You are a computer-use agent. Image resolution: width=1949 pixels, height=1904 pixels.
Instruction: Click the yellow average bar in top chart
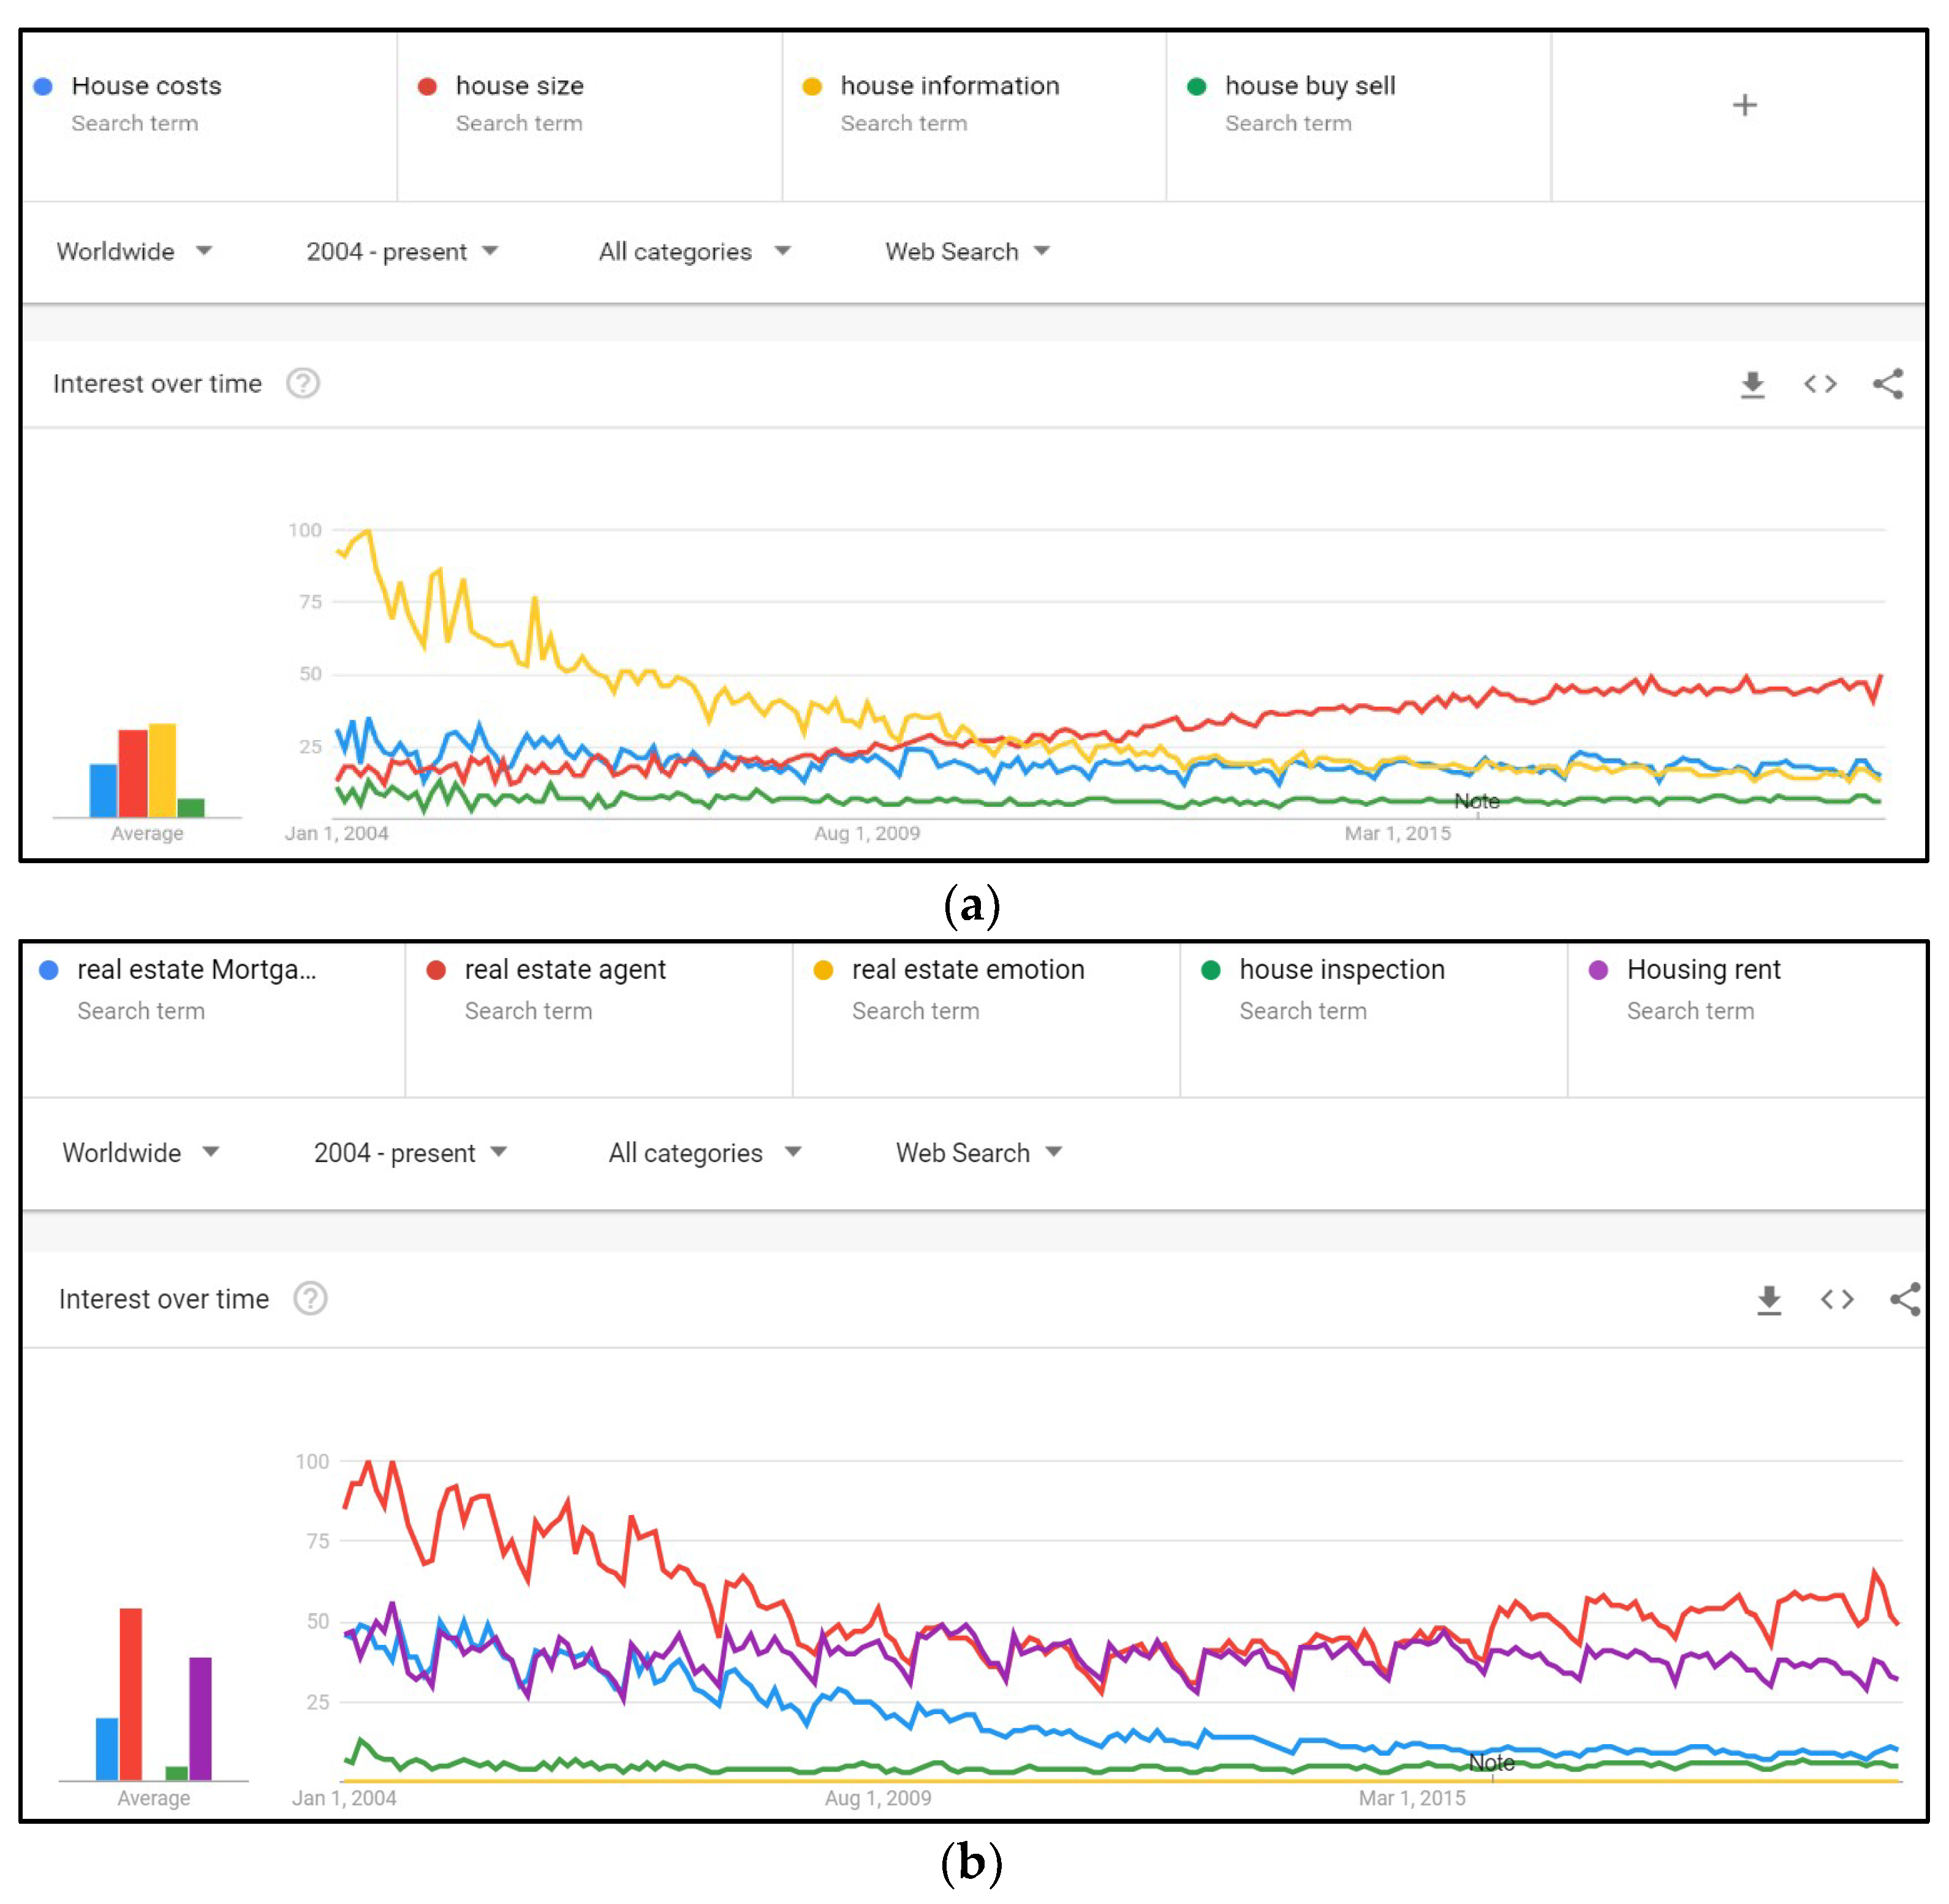click(x=162, y=770)
